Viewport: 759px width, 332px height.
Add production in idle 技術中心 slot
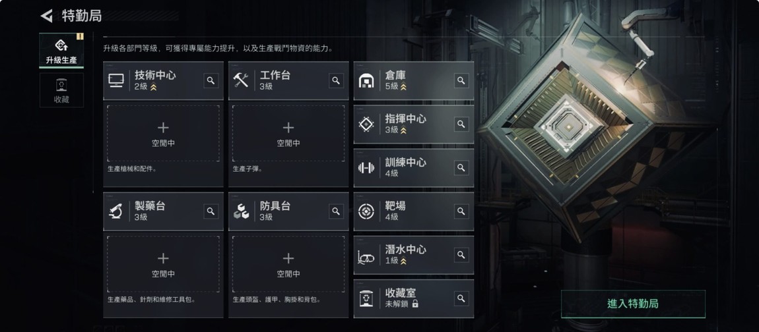163,134
